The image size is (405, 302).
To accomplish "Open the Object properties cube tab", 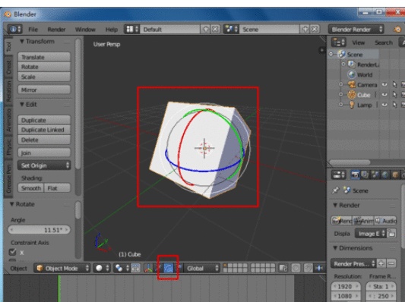I will pyautogui.click(x=395, y=175).
